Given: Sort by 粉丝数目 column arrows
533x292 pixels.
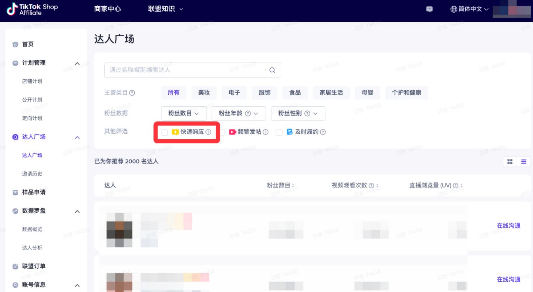Looking at the screenshot, I should click(x=293, y=186).
